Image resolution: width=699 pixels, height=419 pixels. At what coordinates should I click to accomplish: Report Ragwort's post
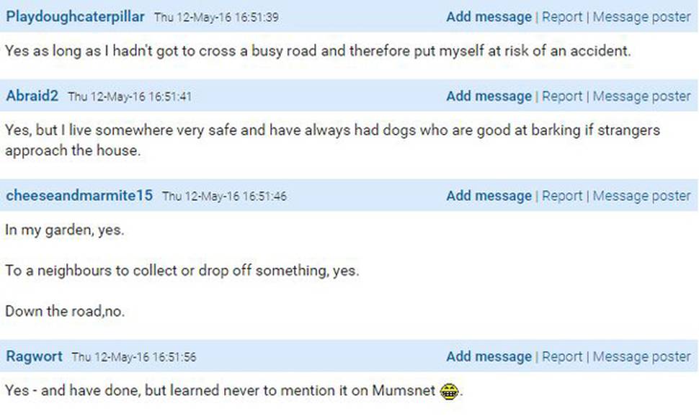[562, 356]
